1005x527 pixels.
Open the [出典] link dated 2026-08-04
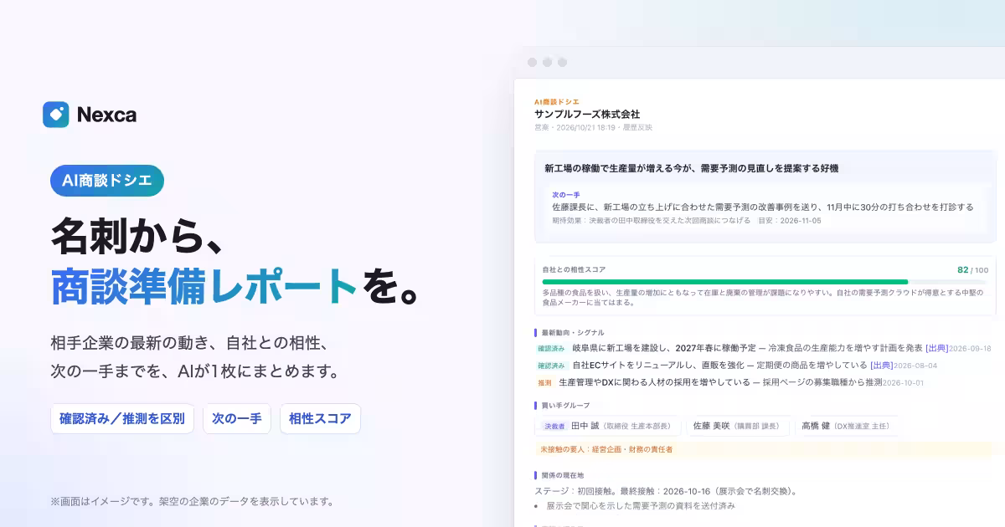point(881,366)
